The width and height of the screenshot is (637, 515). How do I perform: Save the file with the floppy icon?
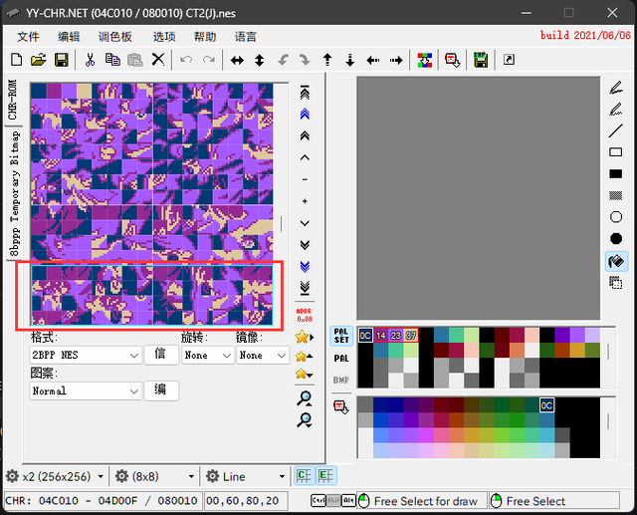pos(62,60)
